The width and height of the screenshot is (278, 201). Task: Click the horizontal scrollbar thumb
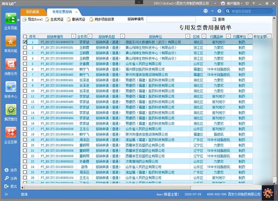point(107,187)
